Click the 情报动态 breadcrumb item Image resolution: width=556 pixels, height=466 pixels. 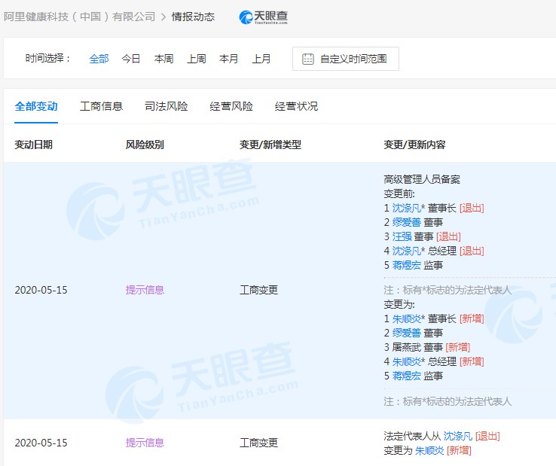click(x=193, y=17)
